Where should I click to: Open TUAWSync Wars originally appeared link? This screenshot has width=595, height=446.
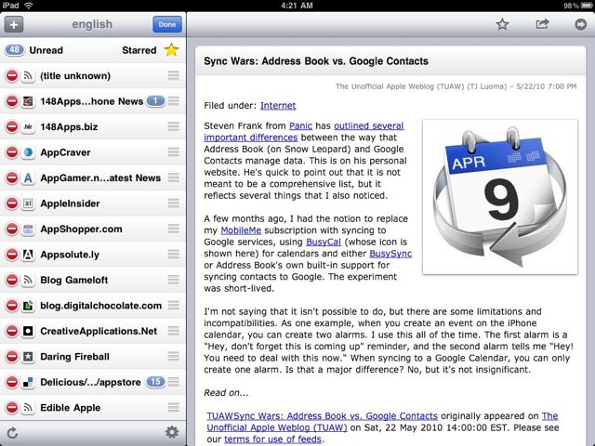pos(322,416)
